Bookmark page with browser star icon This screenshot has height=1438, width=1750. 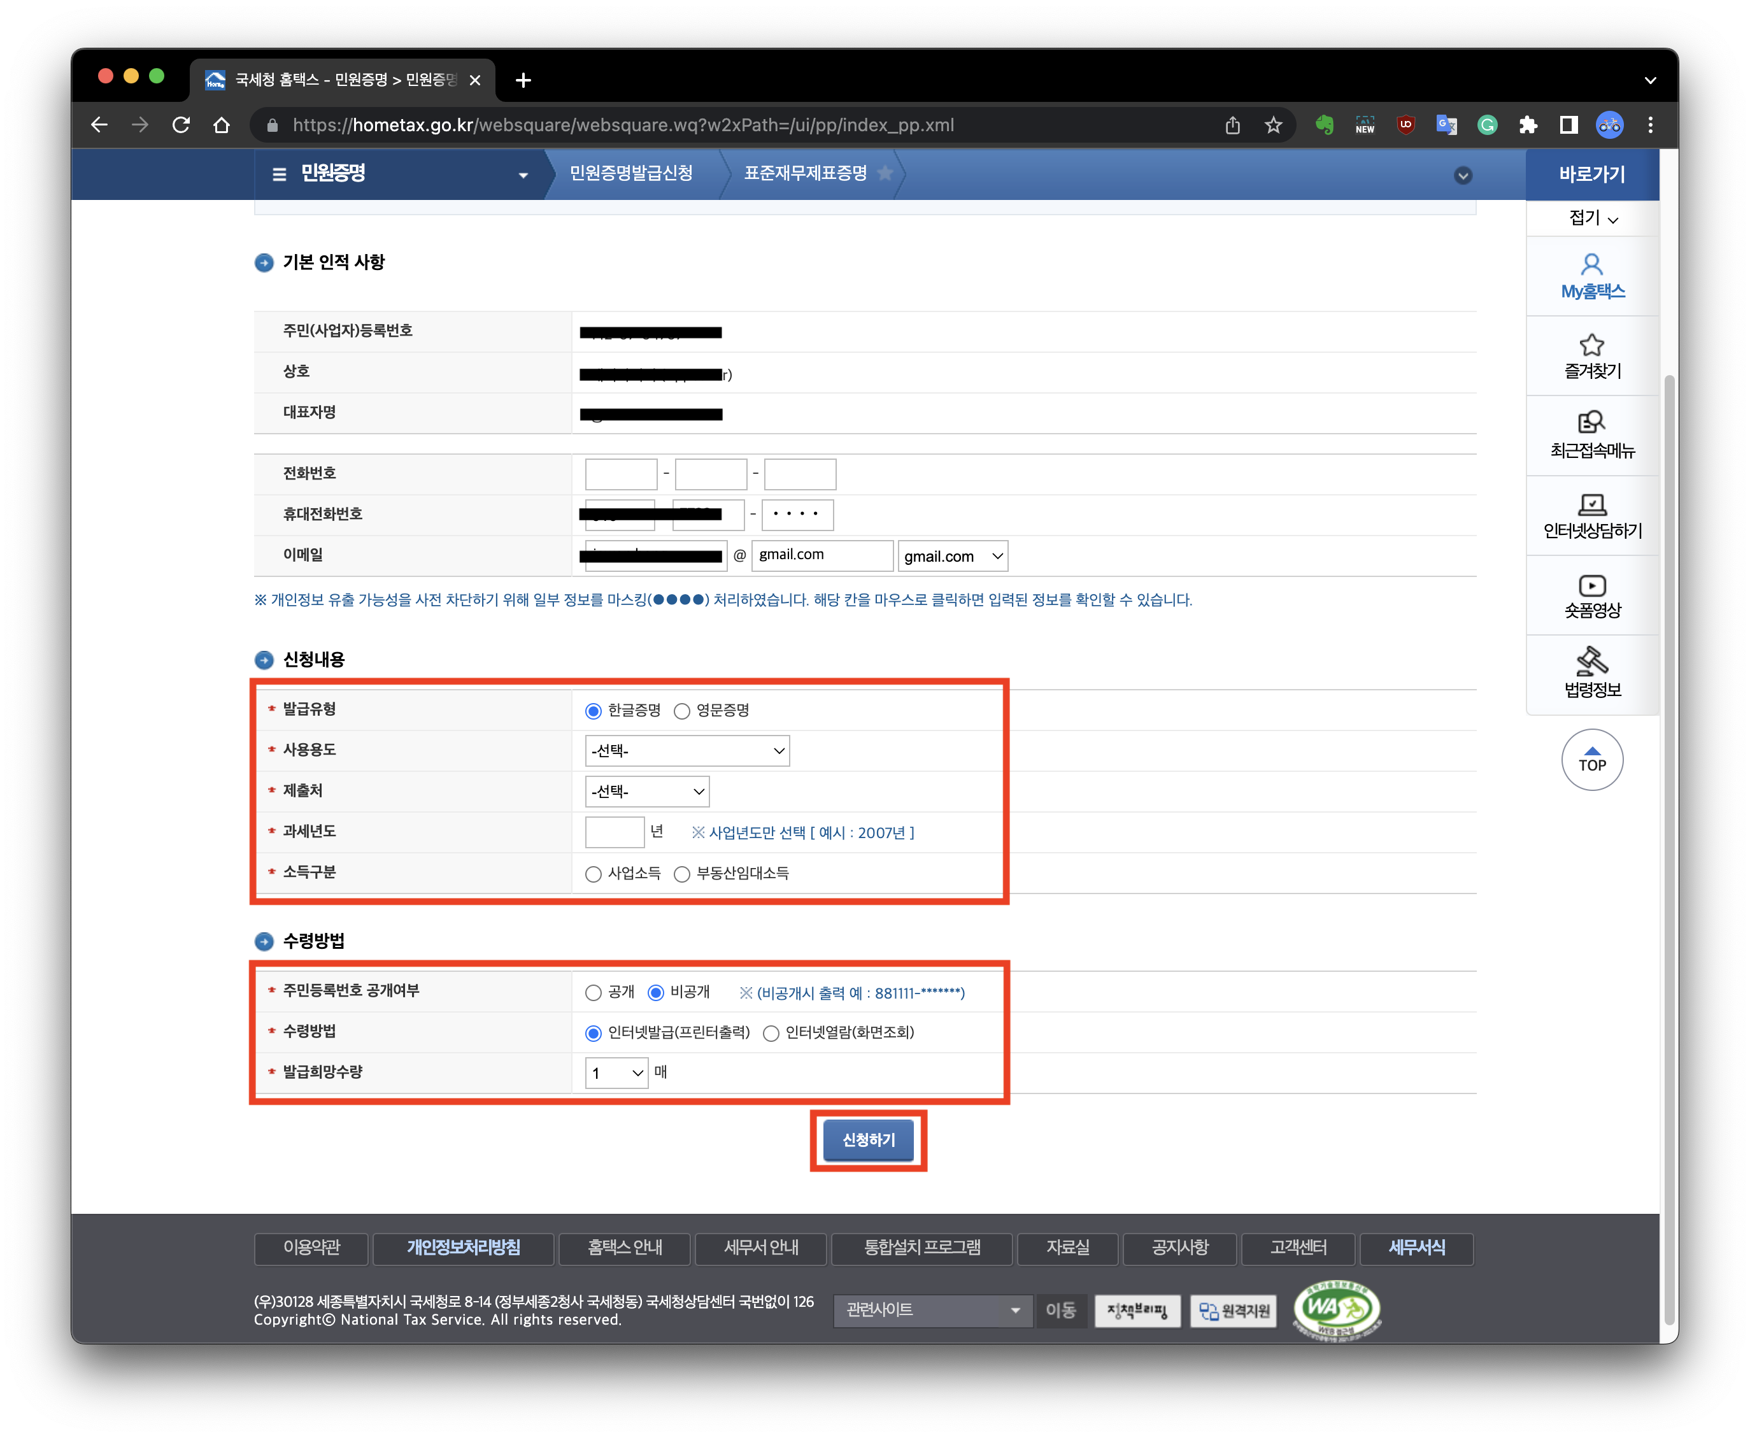pos(1273,125)
